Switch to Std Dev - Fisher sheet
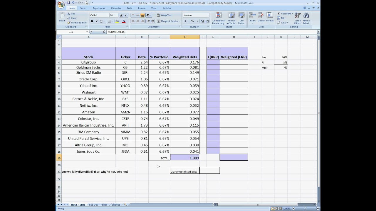The image size is (376, 211). (x=98, y=205)
